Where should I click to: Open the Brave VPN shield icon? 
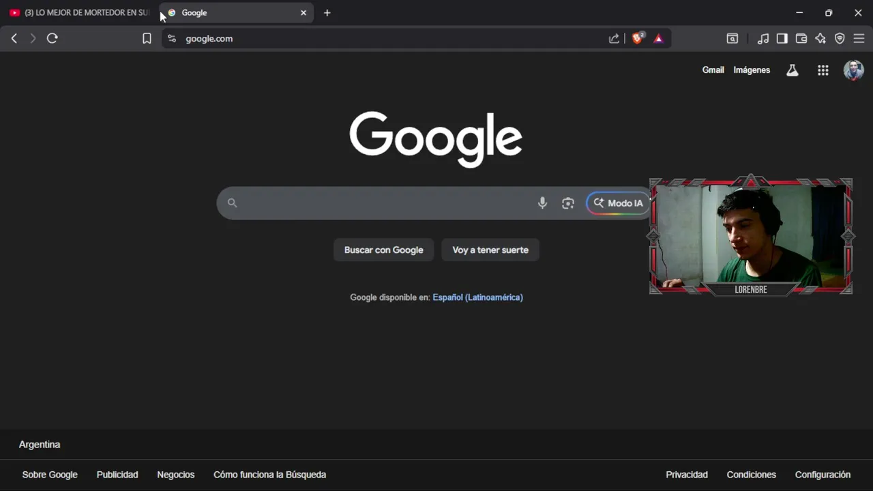(840, 39)
